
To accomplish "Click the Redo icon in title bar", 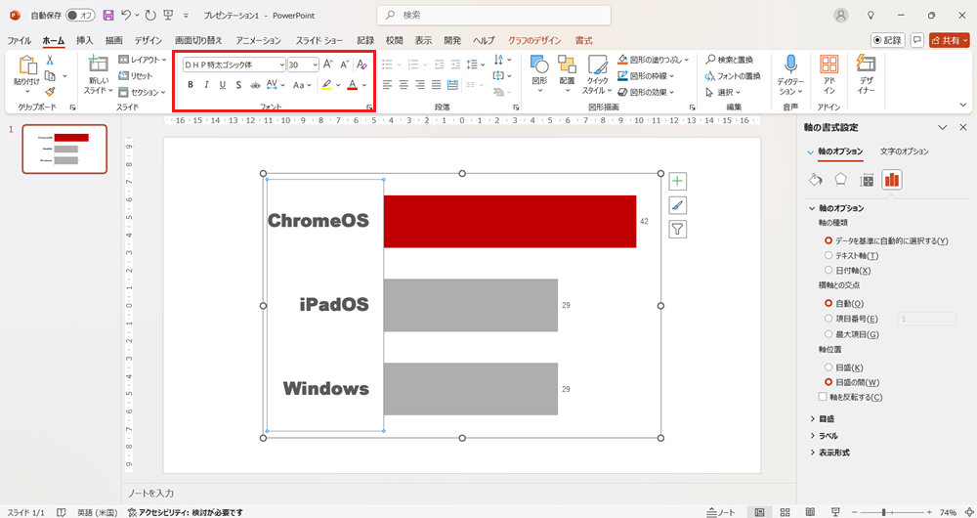I will pyautogui.click(x=150, y=16).
